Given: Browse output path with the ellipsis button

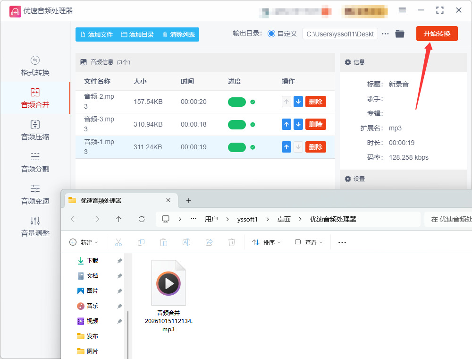Looking at the screenshot, I should [385, 34].
